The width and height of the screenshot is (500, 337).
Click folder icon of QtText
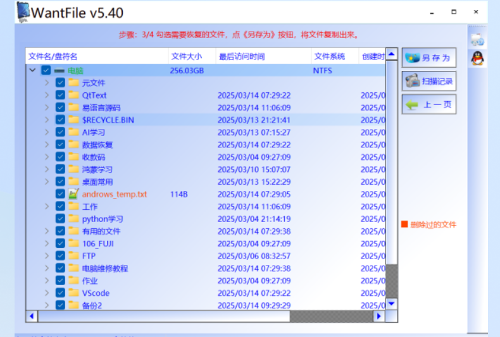point(73,95)
